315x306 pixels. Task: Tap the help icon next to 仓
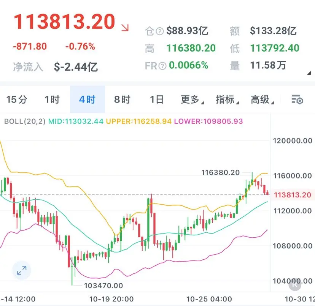[x=160, y=31]
